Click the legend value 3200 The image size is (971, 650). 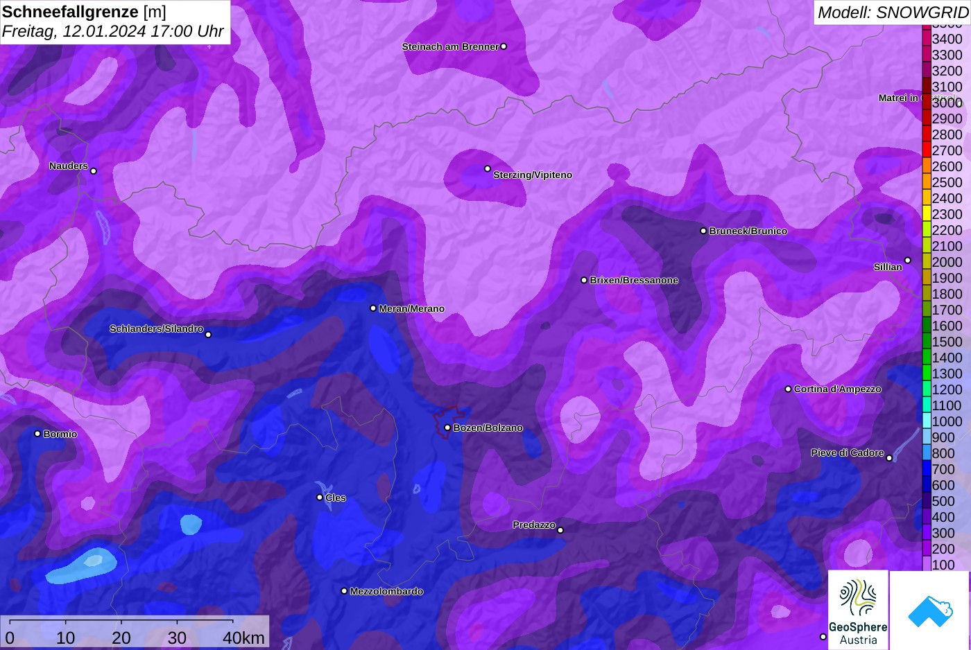click(947, 71)
